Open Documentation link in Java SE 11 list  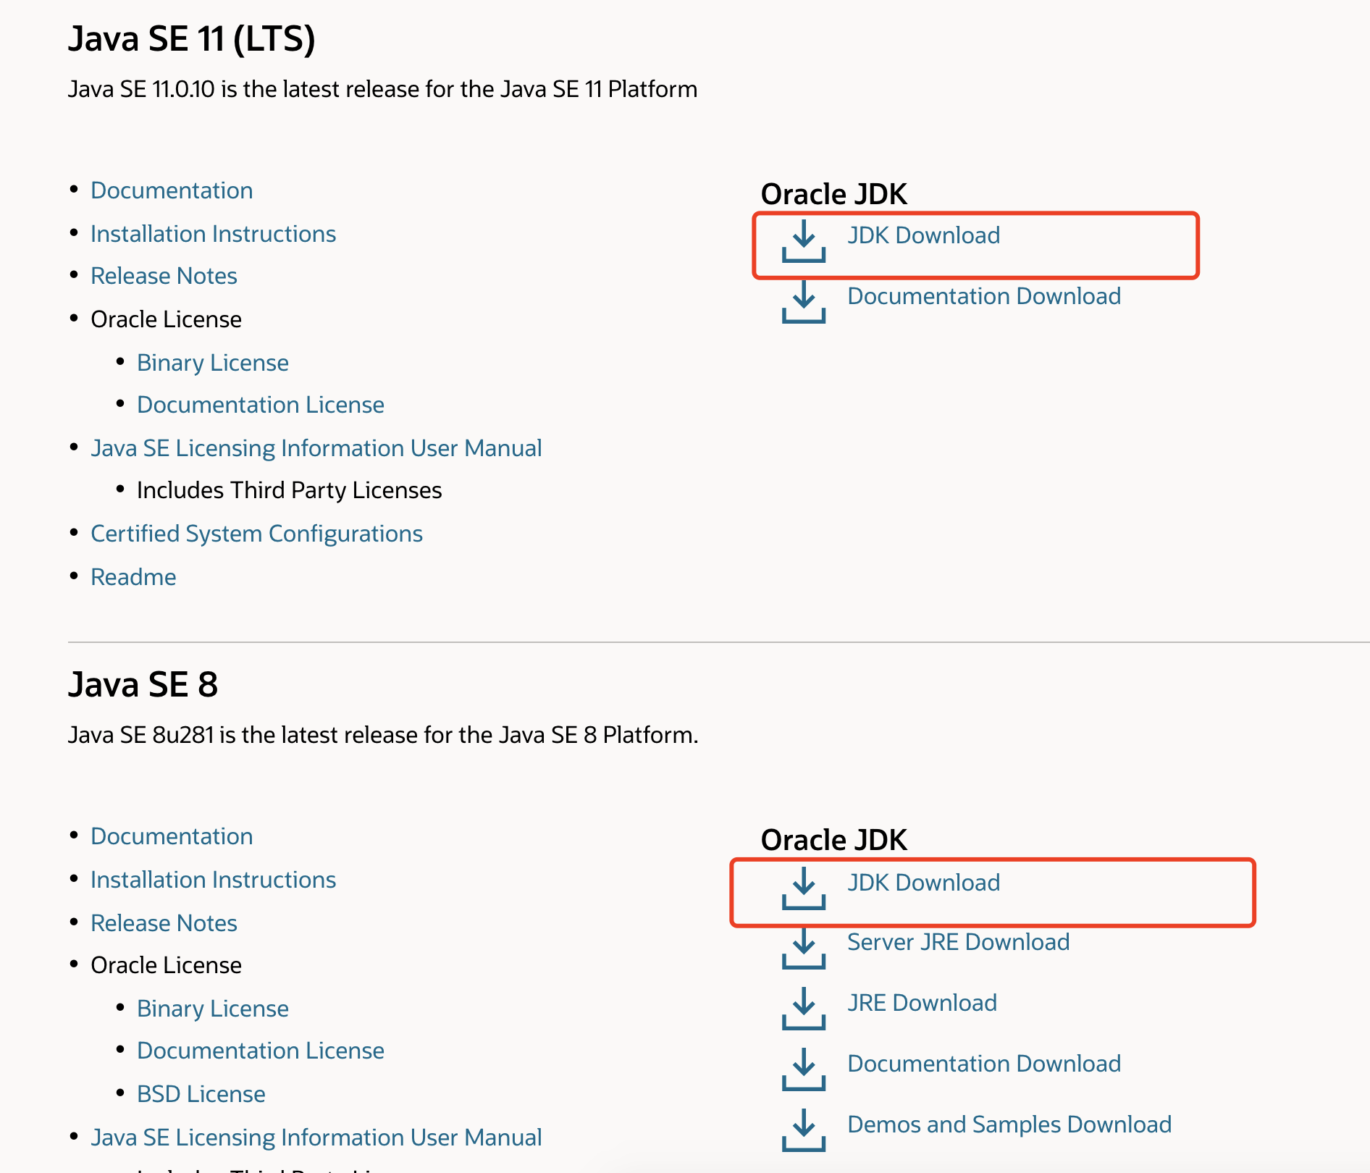pos(172,190)
